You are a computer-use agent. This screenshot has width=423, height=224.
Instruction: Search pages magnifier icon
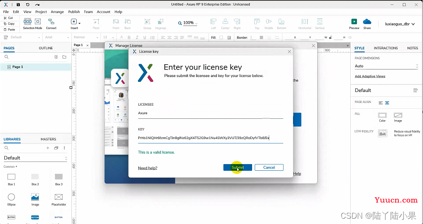[7, 57]
